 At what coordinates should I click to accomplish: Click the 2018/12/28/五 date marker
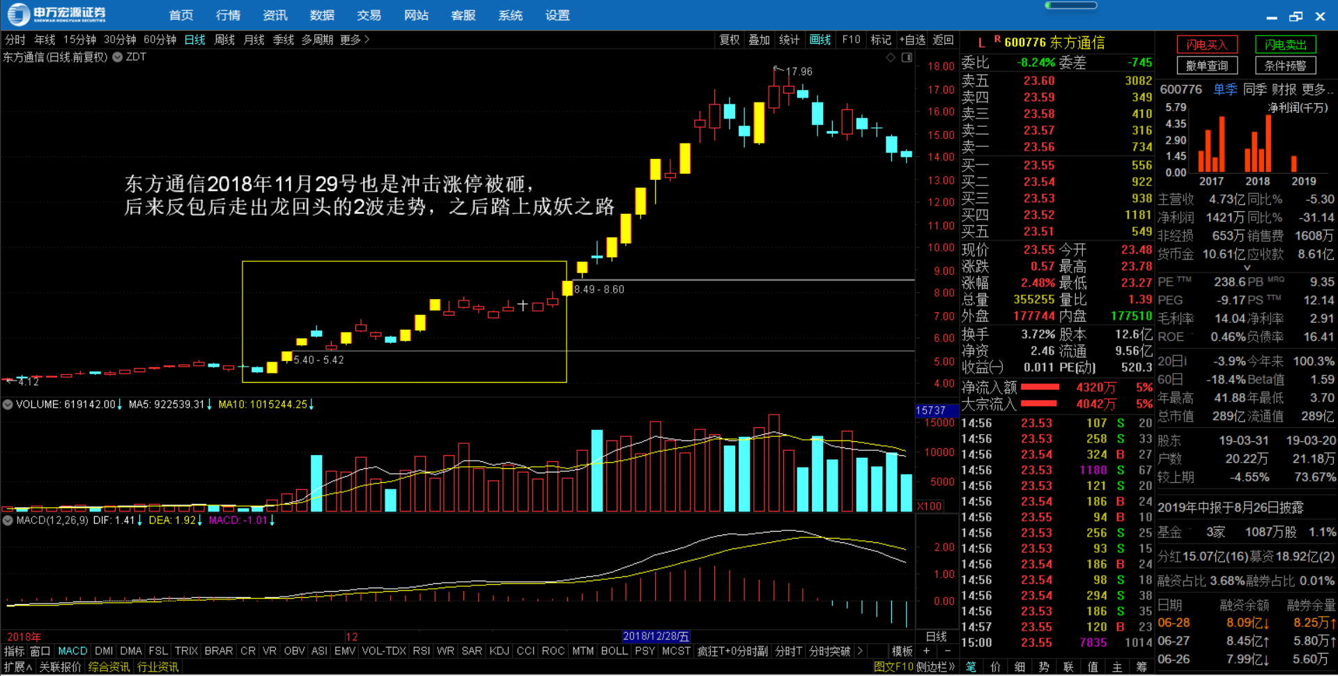point(656,636)
